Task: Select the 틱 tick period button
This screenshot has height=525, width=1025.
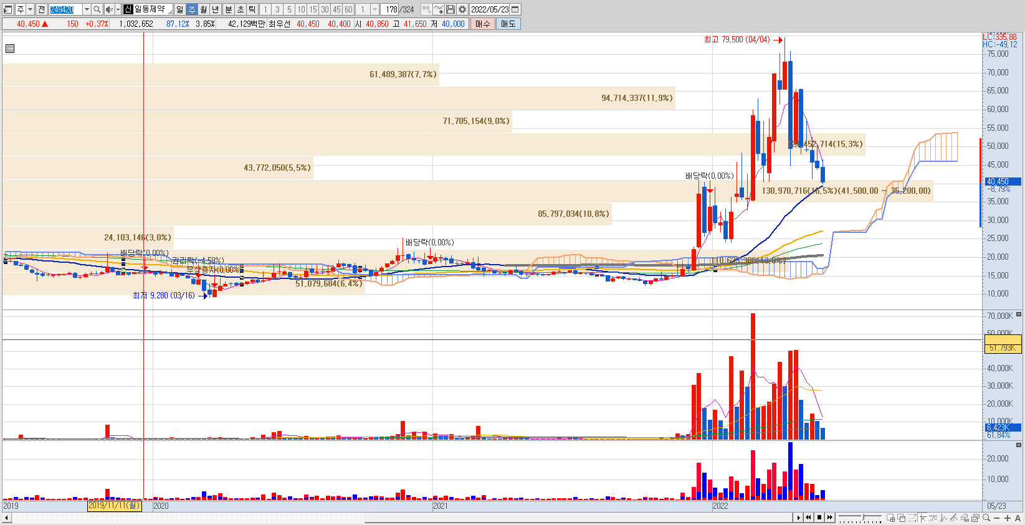Action: (x=252, y=9)
